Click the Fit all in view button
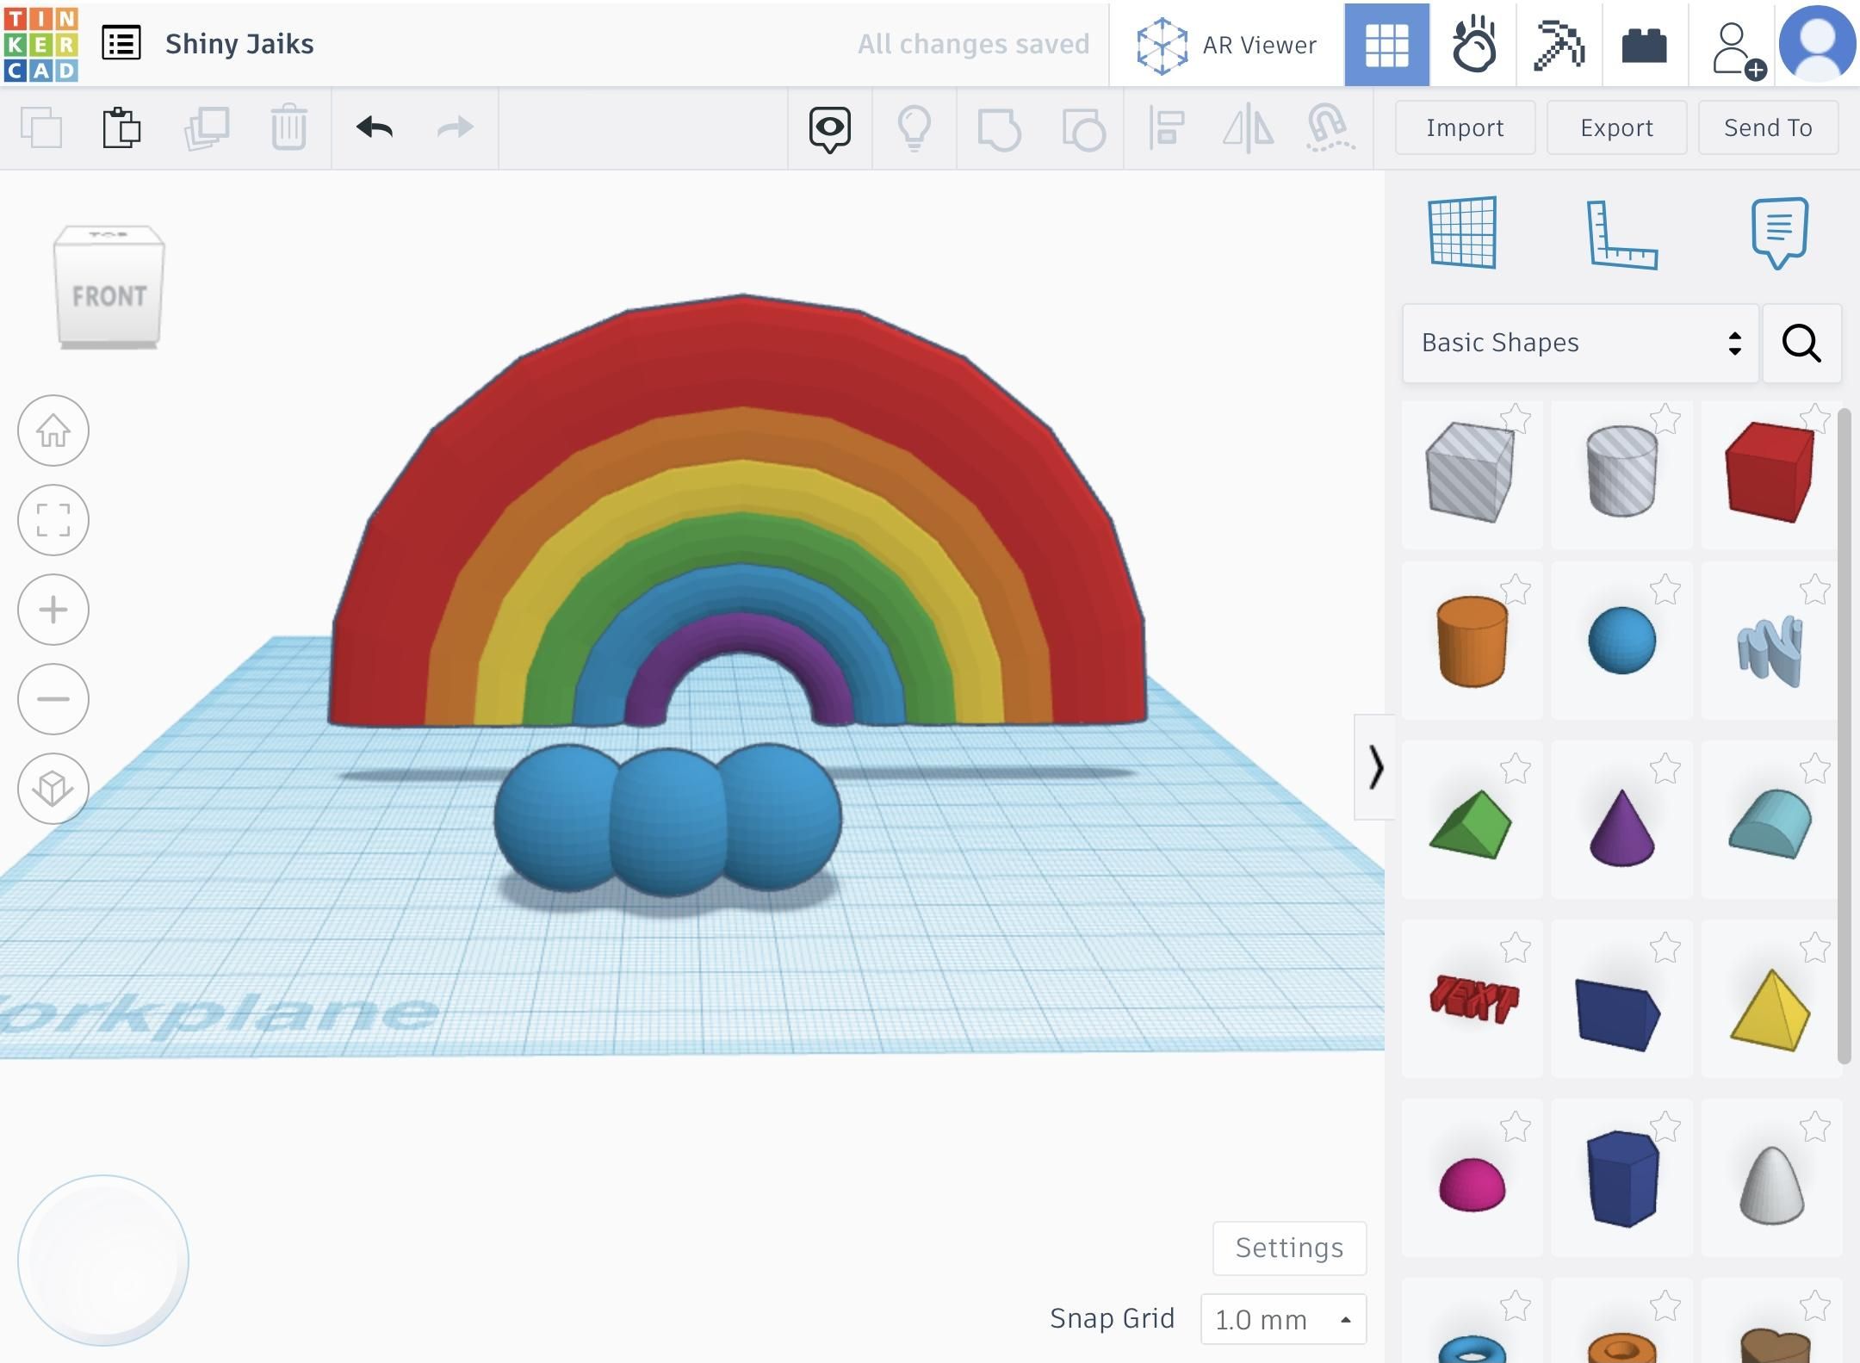Image resolution: width=1860 pixels, height=1363 pixels. tap(53, 520)
